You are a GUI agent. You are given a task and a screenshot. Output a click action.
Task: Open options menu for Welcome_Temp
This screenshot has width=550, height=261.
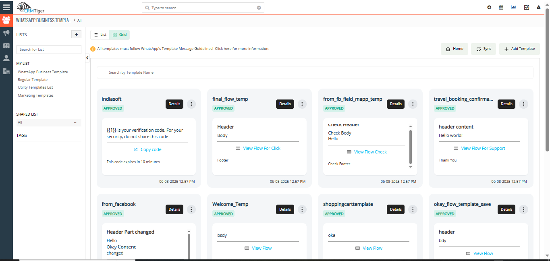coord(302,209)
